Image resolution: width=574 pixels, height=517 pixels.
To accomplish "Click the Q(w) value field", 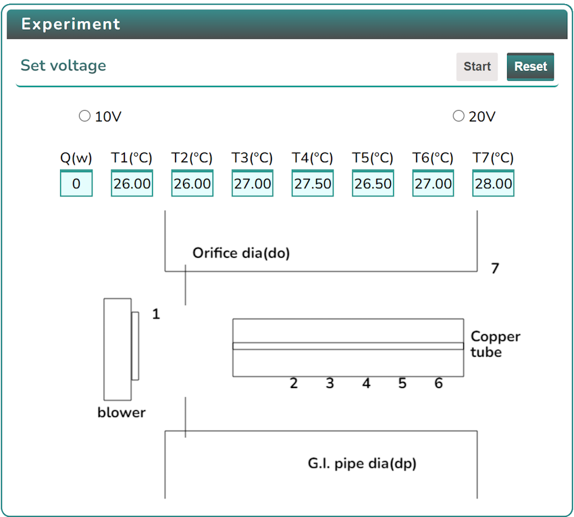I will point(76,184).
